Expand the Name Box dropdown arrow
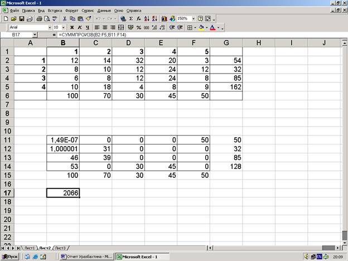 click(35, 35)
